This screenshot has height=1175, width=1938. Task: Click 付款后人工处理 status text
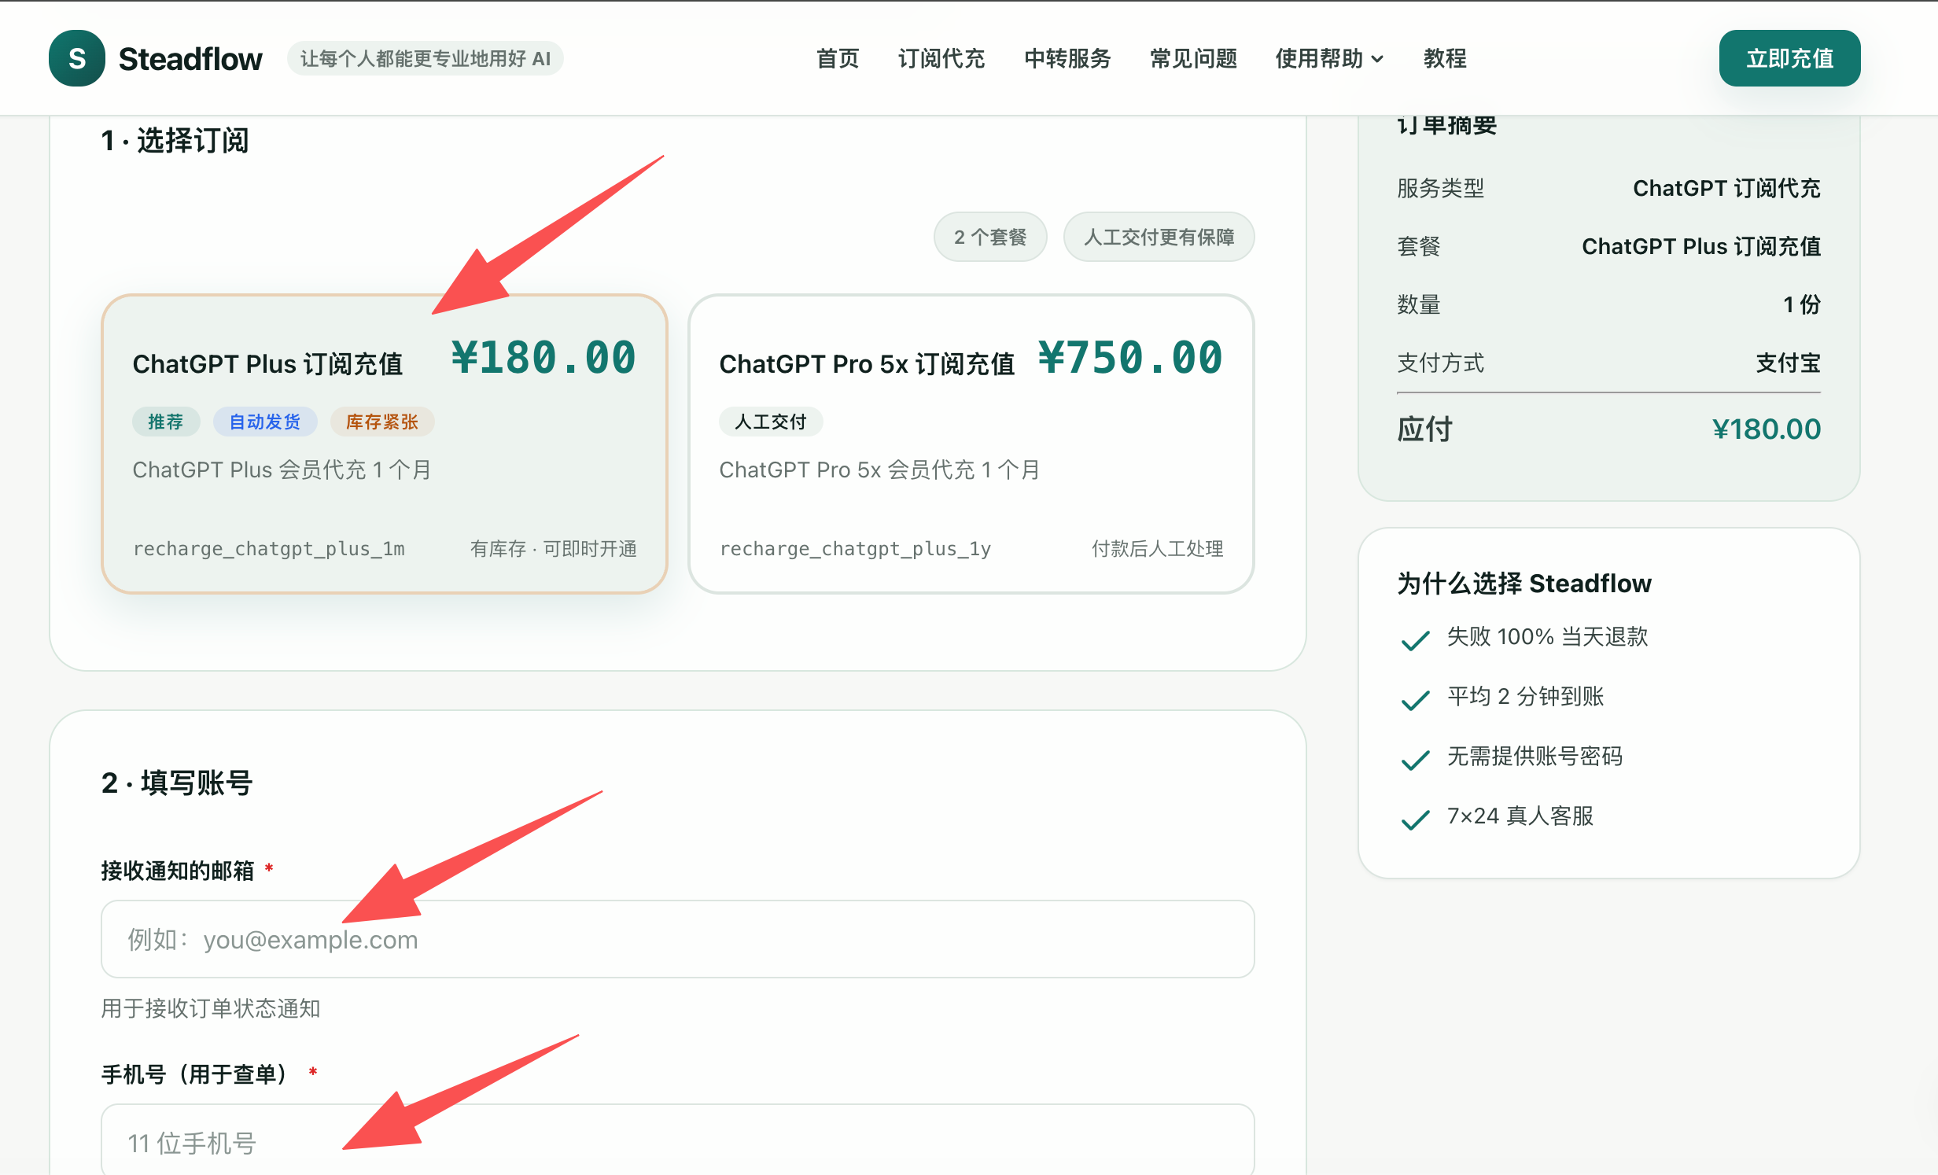[1157, 548]
